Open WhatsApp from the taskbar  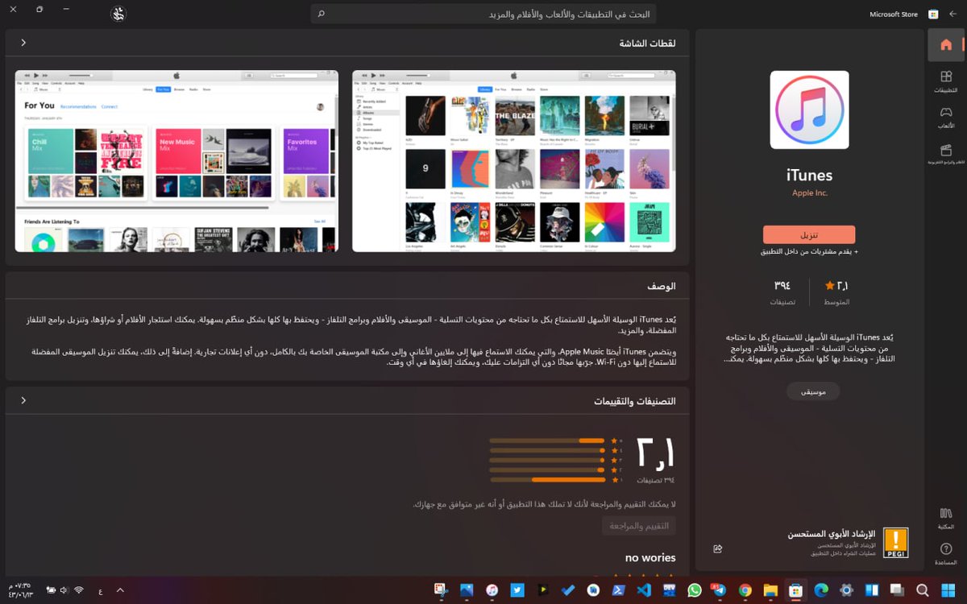[695, 590]
